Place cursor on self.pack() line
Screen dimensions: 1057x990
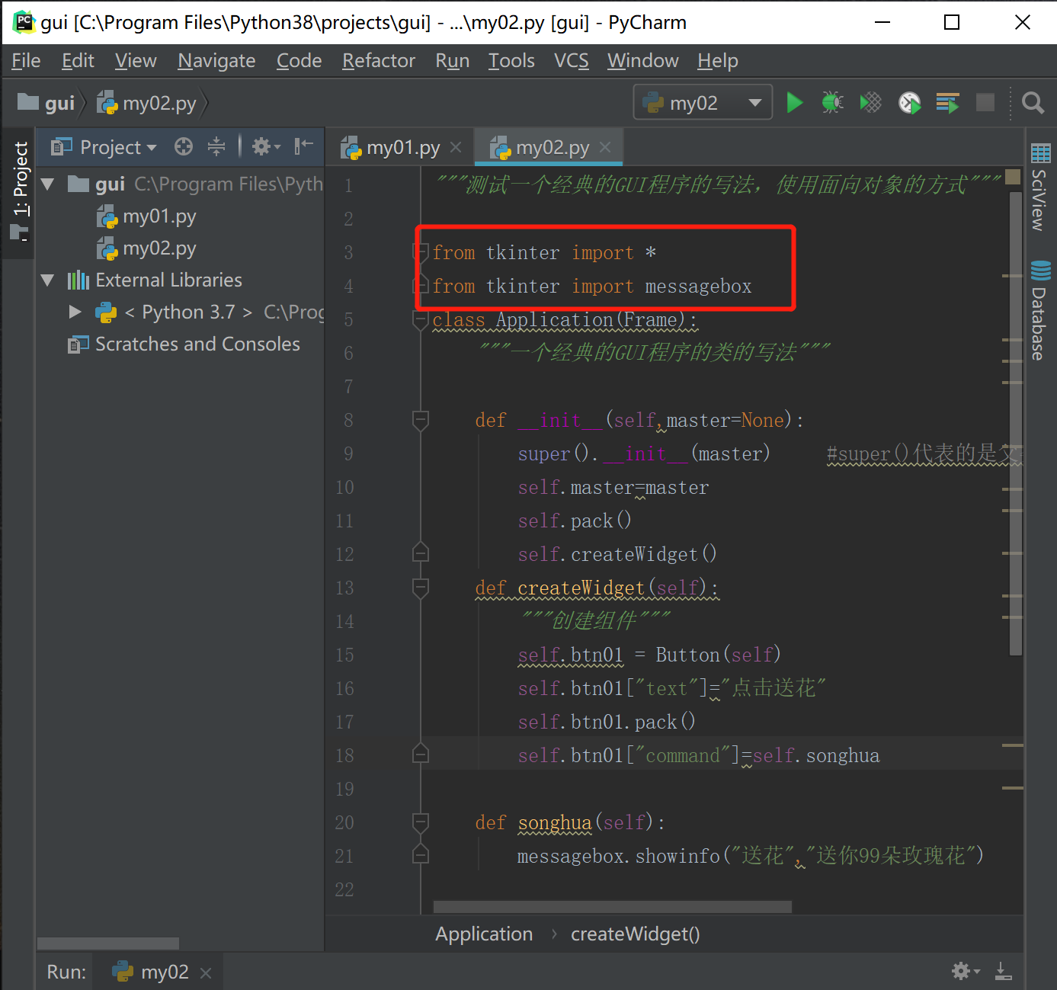(x=575, y=521)
